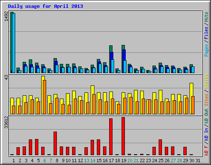Click day label 23 on the x-axis
Image resolution: width=211 pixels, height=165 pixels.
(x=148, y=160)
